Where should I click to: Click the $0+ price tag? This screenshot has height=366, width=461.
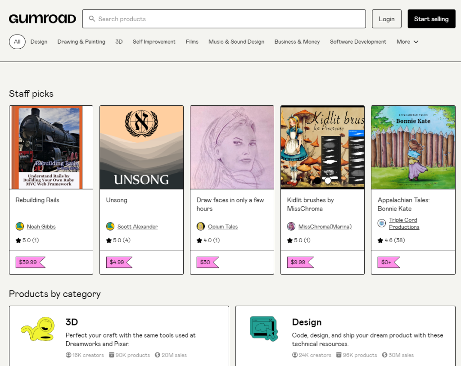point(389,262)
